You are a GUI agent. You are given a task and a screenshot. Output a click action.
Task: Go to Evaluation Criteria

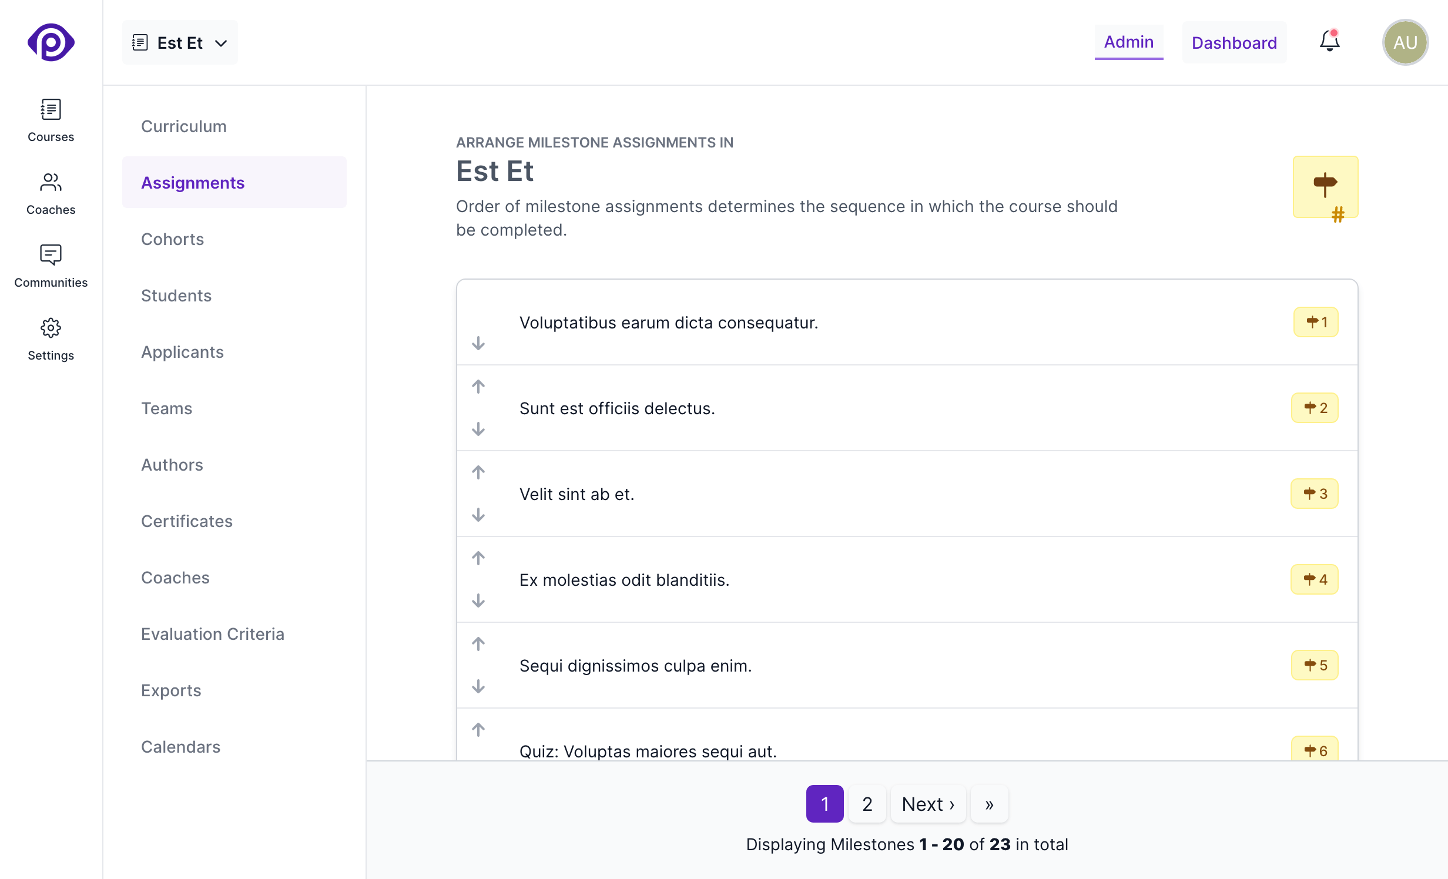pyautogui.click(x=212, y=634)
